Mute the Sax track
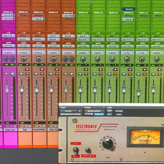Image resolution: width=164 pixels, height=164 pixels. (x=27, y=74)
